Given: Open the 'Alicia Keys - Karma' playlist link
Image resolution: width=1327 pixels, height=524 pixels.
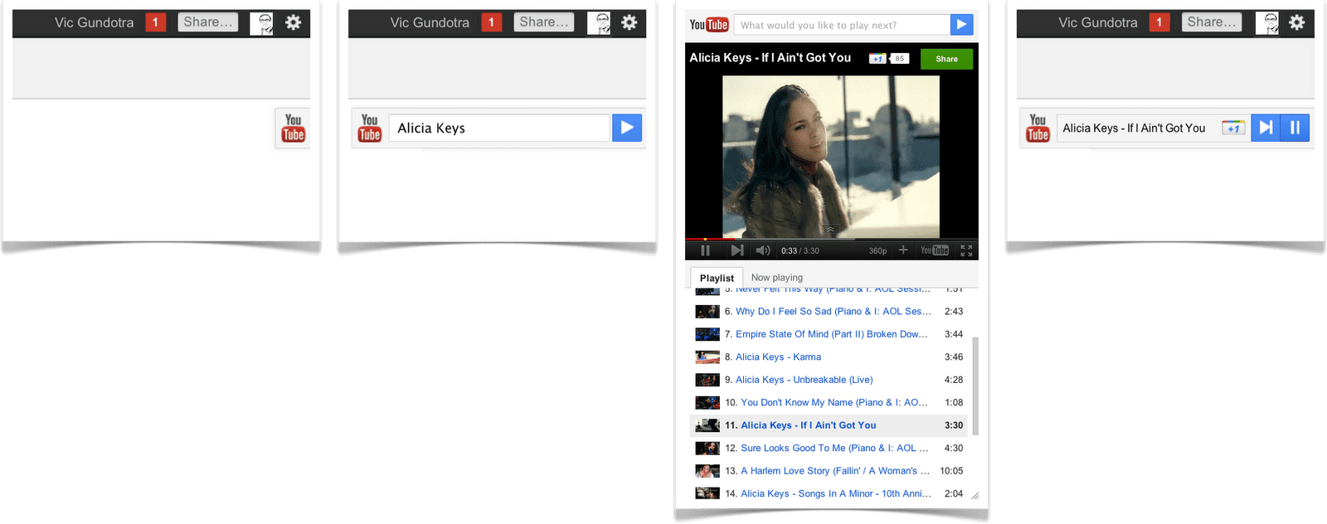Looking at the screenshot, I should pyautogui.click(x=778, y=357).
